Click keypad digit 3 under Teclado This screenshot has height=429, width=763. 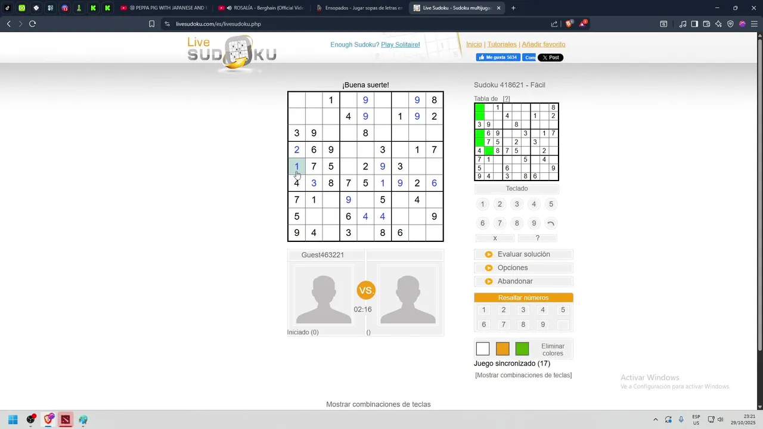point(517,204)
